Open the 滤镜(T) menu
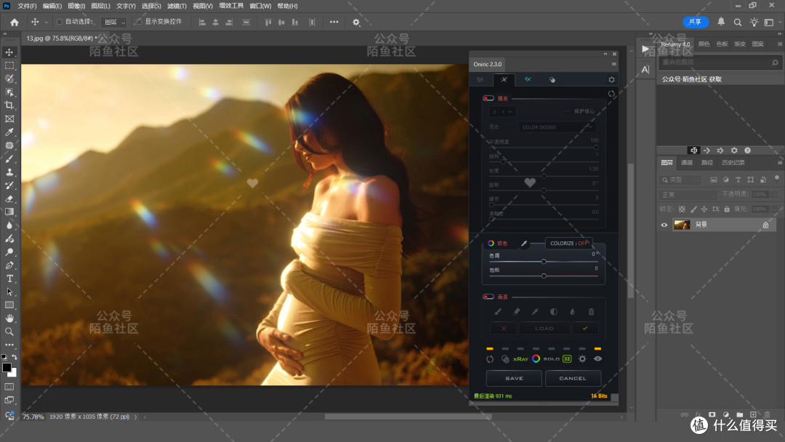The width and height of the screenshot is (785, 442). coord(177,6)
